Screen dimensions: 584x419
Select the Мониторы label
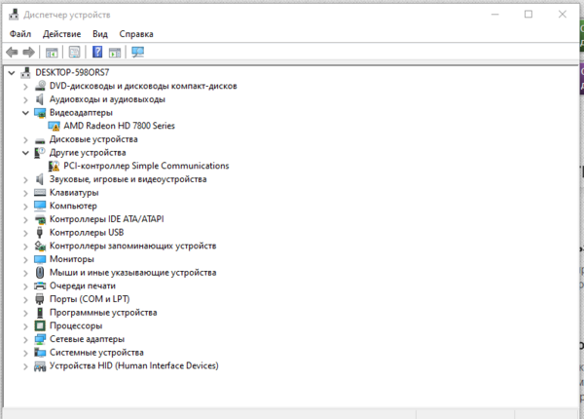pyautogui.click(x=72, y=259)
